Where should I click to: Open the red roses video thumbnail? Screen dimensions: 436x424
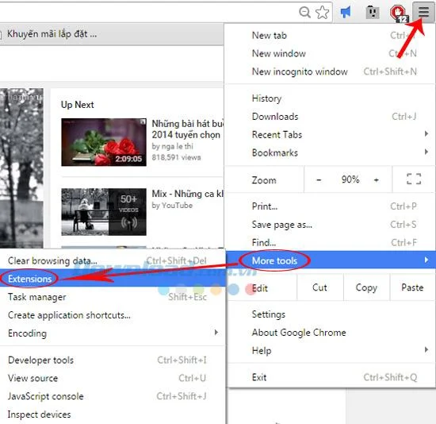click(x=104, y=142)
